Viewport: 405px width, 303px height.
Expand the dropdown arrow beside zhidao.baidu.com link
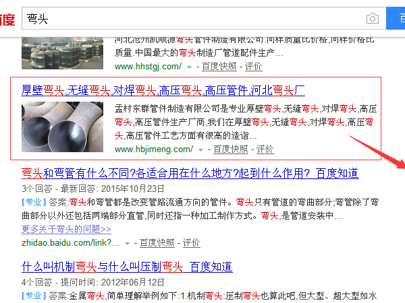click(x=127, y=243)
